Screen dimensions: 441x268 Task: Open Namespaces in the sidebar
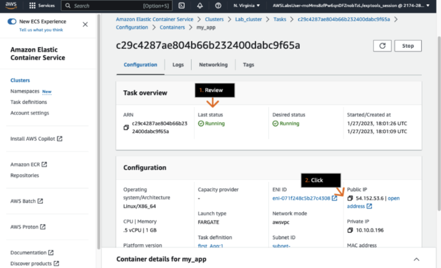click(x=25, y=91)
